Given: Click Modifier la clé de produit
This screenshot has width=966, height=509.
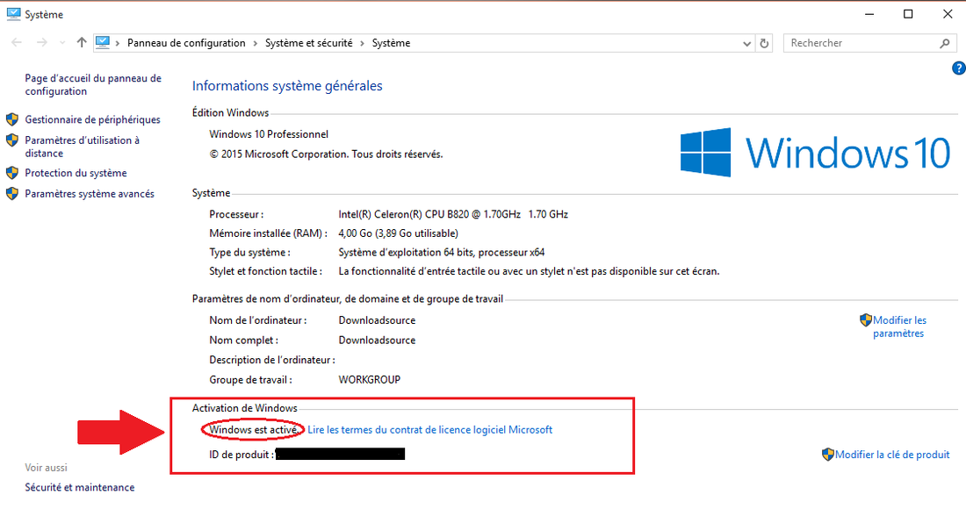Looking at the screenshot, I should click(x=892, y=455).
